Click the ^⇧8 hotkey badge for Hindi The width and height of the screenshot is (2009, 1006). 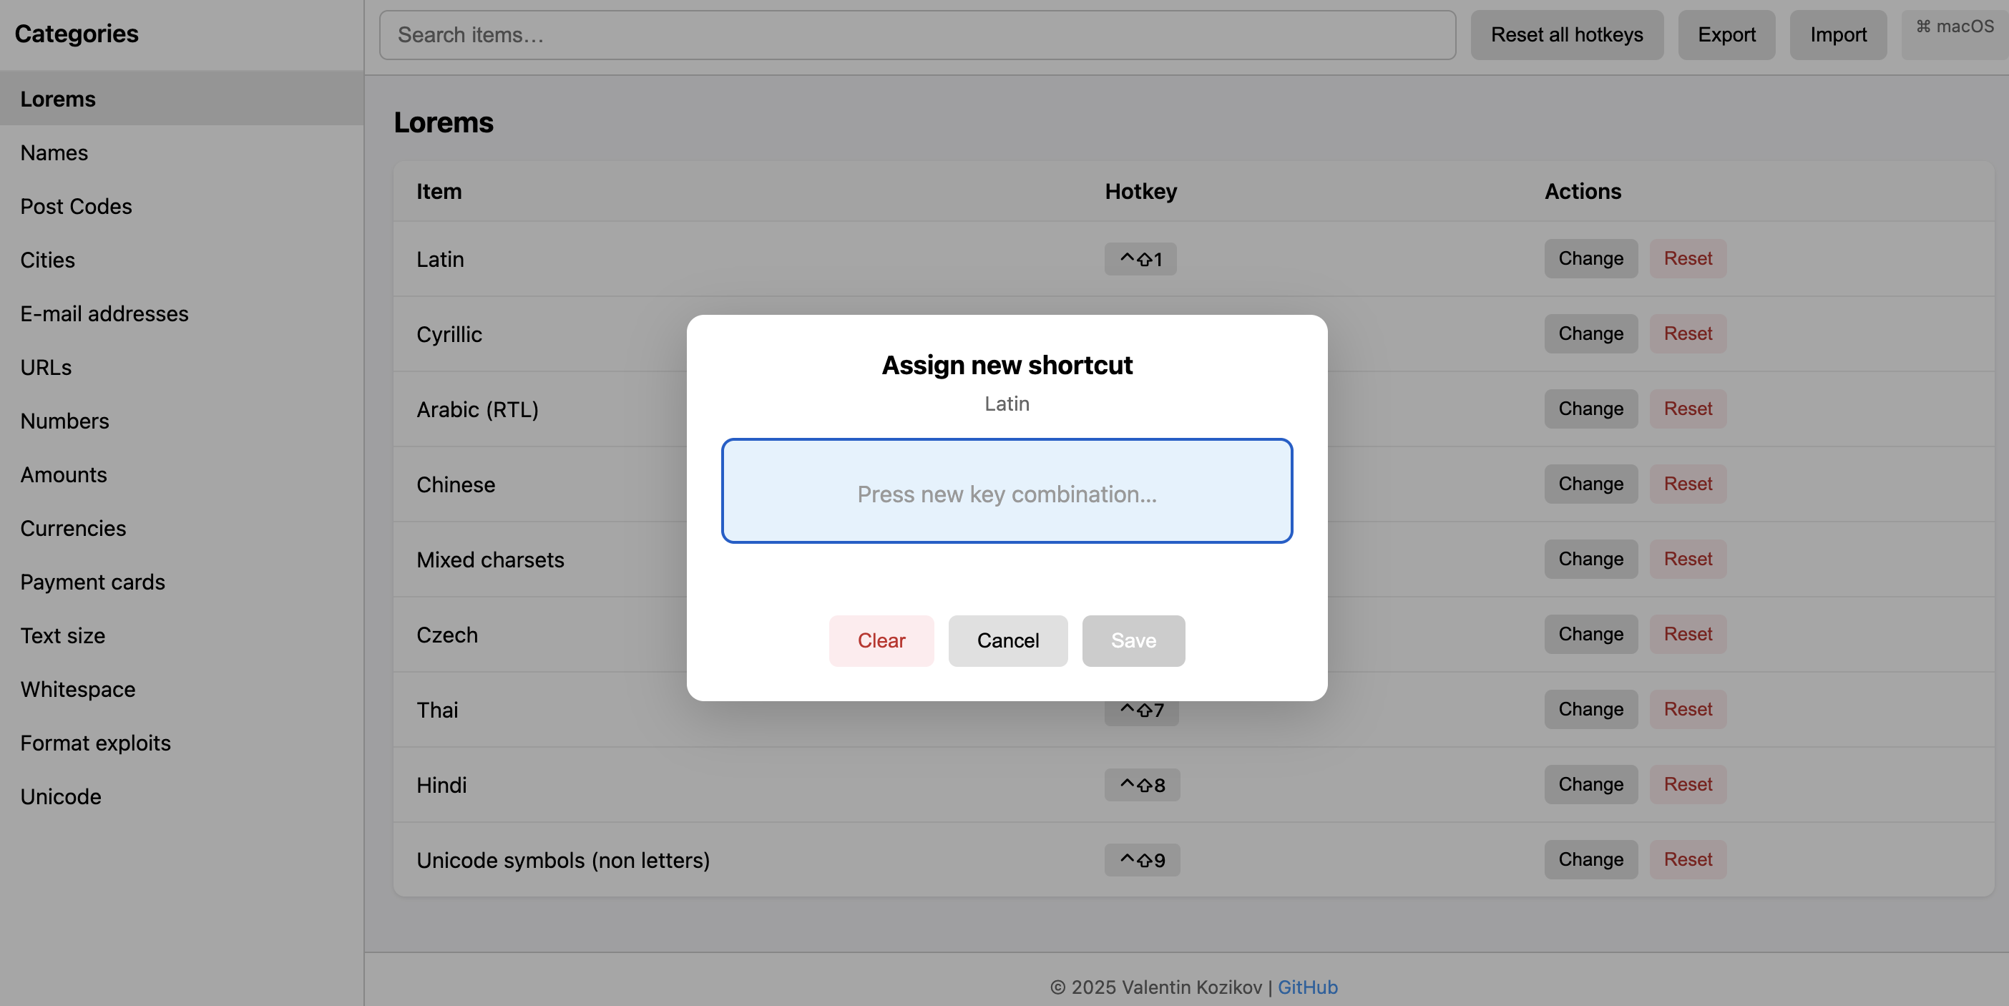[x=1141, y=784]
